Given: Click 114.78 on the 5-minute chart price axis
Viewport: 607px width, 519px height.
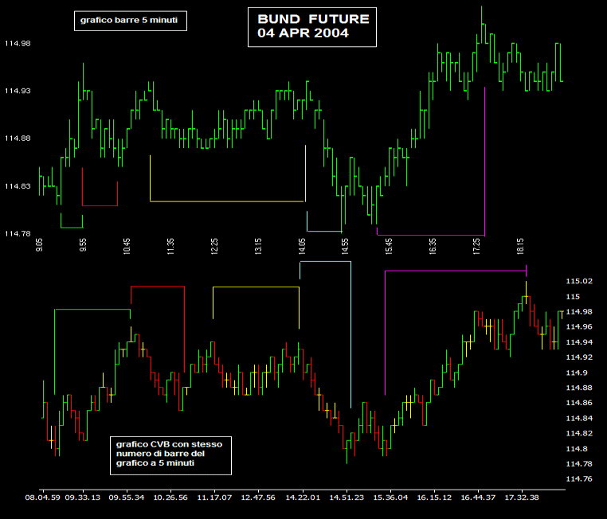Looking at the screenshot, I should point(18,233).
